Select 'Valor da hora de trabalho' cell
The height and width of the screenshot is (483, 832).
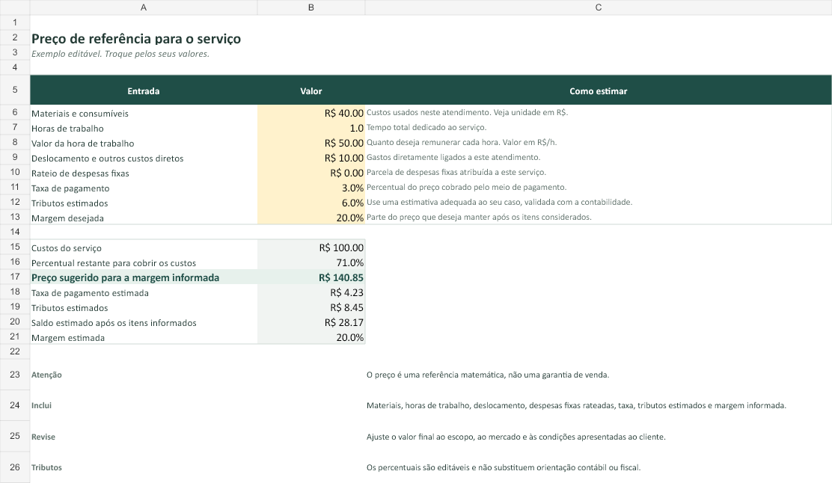144,142
